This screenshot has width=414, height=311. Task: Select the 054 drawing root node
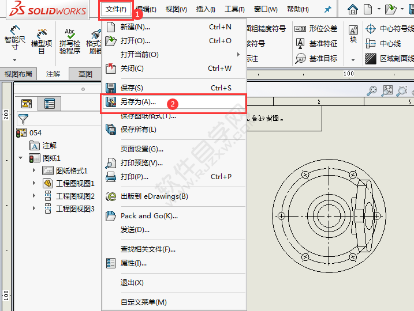click(x=29, y=132)
